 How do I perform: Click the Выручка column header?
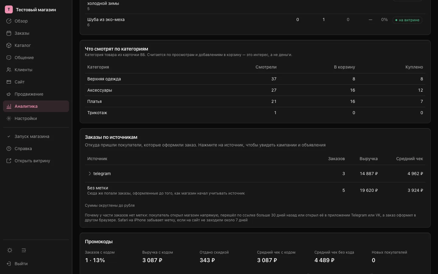tap(369, 159)
